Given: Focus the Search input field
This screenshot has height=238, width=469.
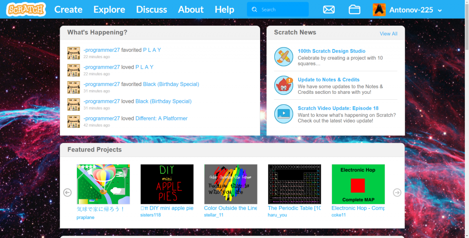Looking at the screenshot, I should [x=278, y=10].
